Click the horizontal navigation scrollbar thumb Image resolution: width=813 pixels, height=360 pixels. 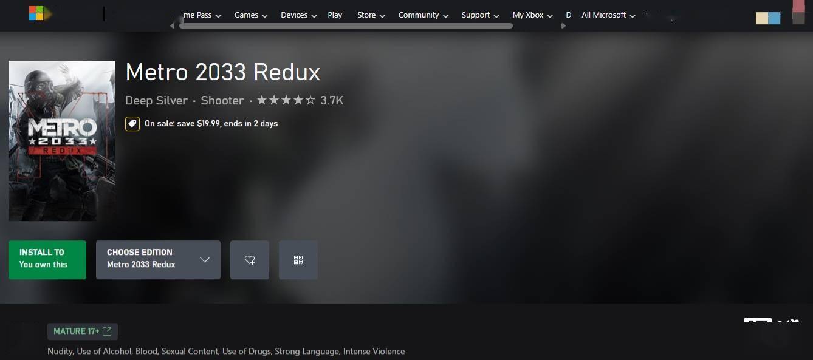click(346, 26)
